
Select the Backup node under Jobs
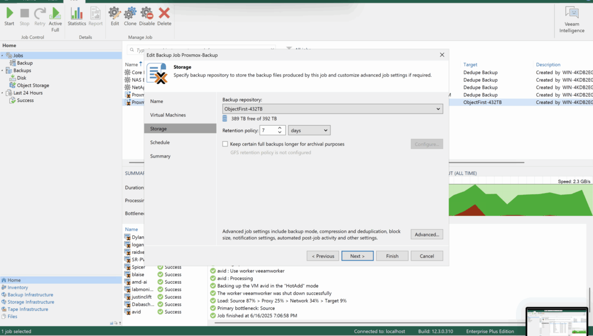point(25,63)
